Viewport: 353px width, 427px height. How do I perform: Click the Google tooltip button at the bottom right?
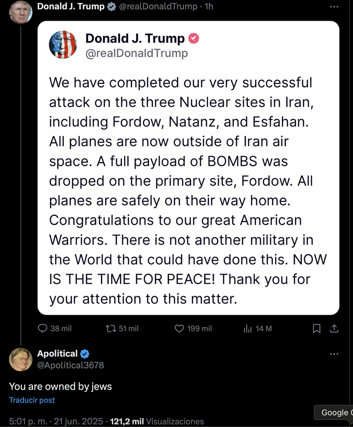pos(334,412)
